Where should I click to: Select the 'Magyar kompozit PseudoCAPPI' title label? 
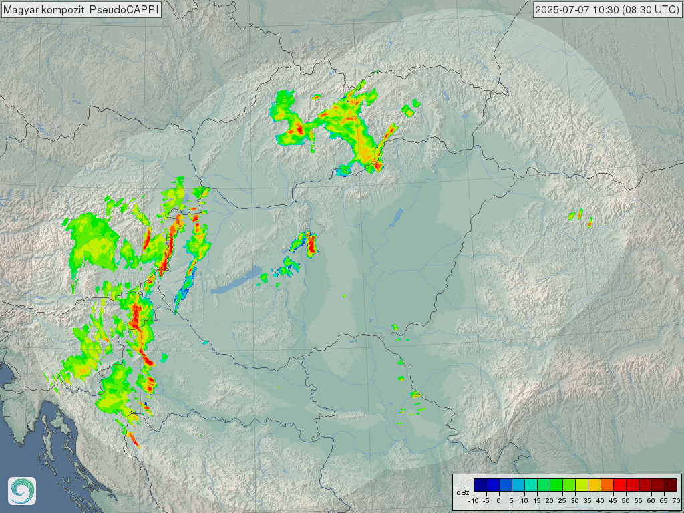81,9
